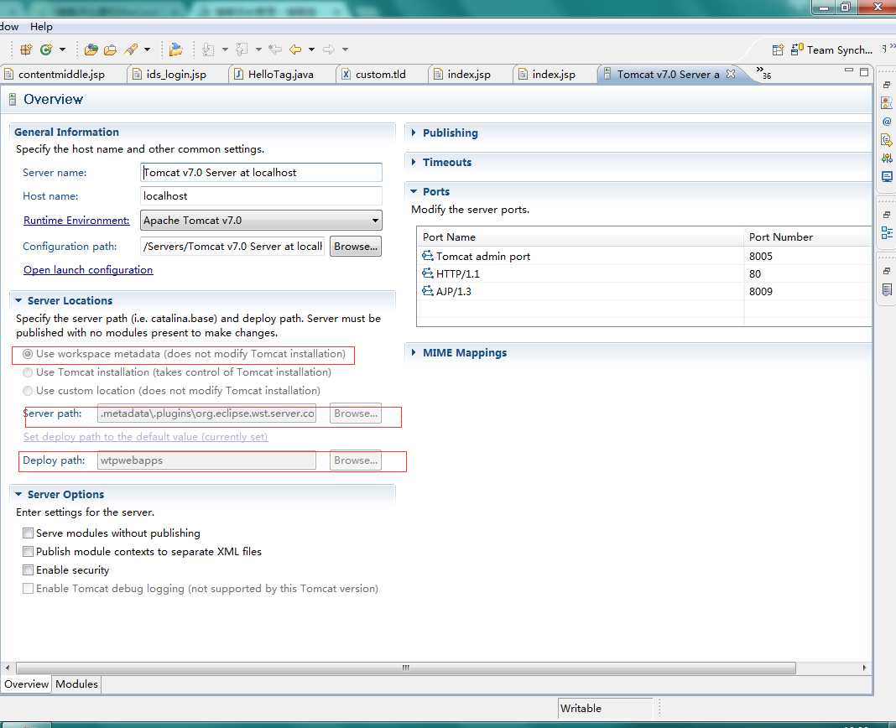Viewport: 896px width, 728px height.
Task: Open the Search dropdown arrow
Action: tap(147, 49)
